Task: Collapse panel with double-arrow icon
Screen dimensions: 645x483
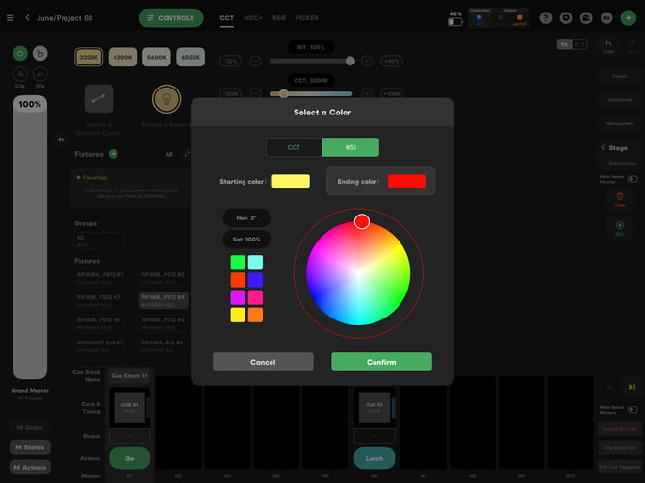Action: tap(61, 140)
